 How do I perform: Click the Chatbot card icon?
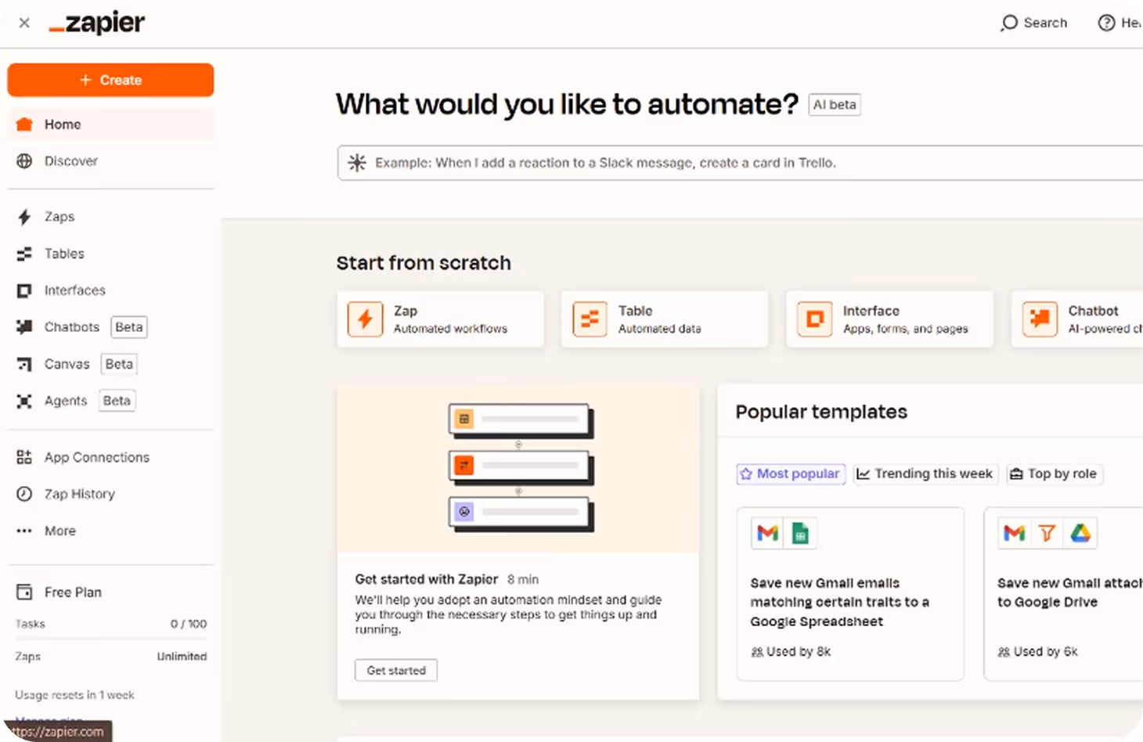click(1040, 319)
